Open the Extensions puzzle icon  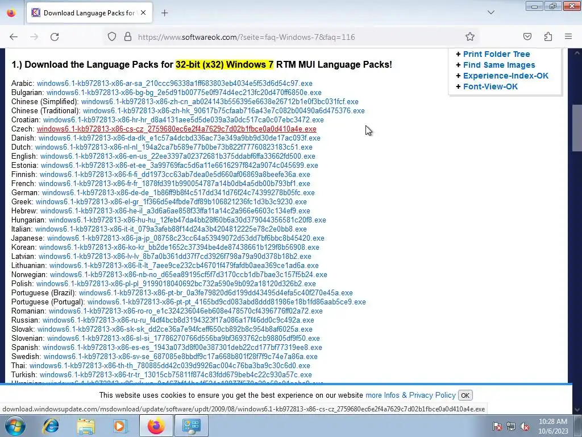coord(548,37)
